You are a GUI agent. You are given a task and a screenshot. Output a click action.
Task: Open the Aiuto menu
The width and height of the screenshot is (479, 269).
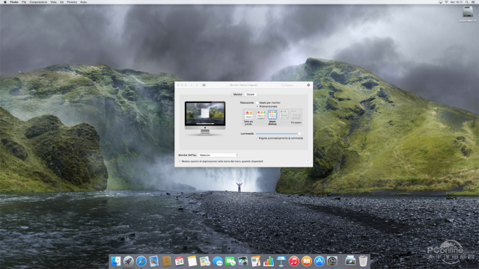click(x=83, y=2)
